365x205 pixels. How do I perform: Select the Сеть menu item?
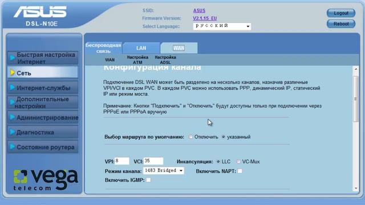click(x=43, y=73)
